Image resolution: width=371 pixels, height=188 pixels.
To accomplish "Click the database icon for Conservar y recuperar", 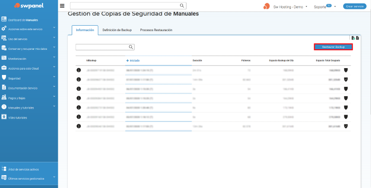I will coord(4,48).
